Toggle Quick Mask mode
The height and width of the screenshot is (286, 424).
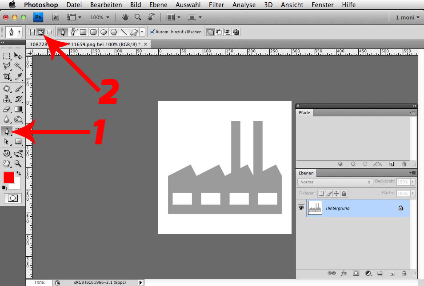pyautogui.click(x=12, y=198)
